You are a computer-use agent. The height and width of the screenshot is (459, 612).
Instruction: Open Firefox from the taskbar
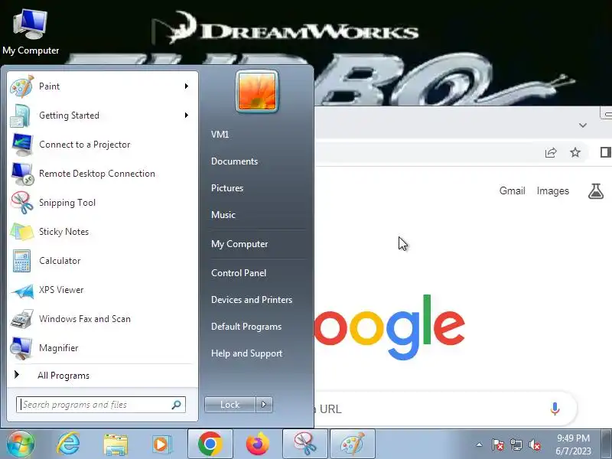click(x=258, y=444)
